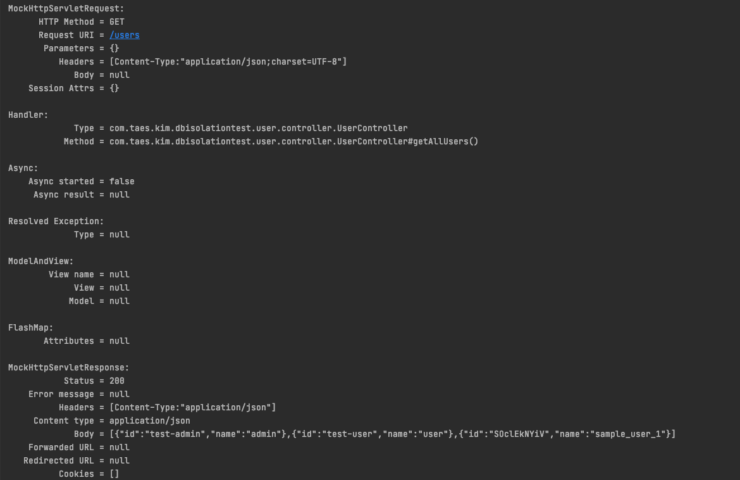
Task: Click the ModelAndView section label
Action: click(40, 261)
